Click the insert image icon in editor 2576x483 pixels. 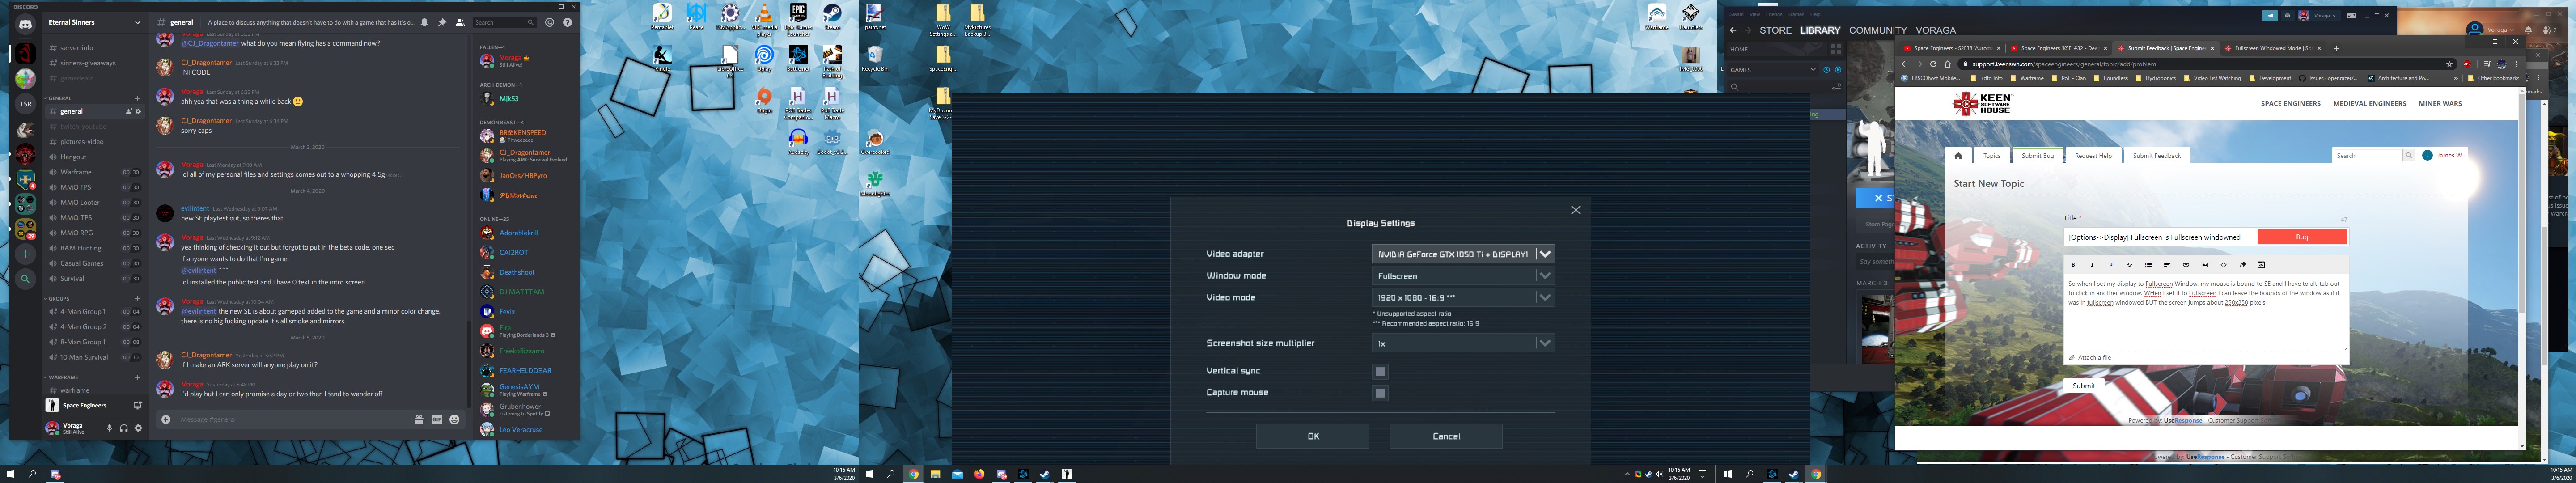point(2204,265)
